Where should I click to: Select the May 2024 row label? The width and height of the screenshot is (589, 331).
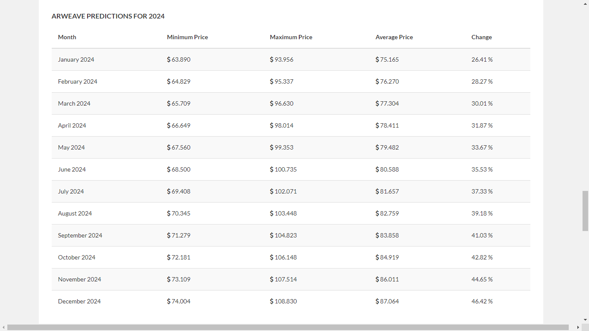click(x=71, y=147)
